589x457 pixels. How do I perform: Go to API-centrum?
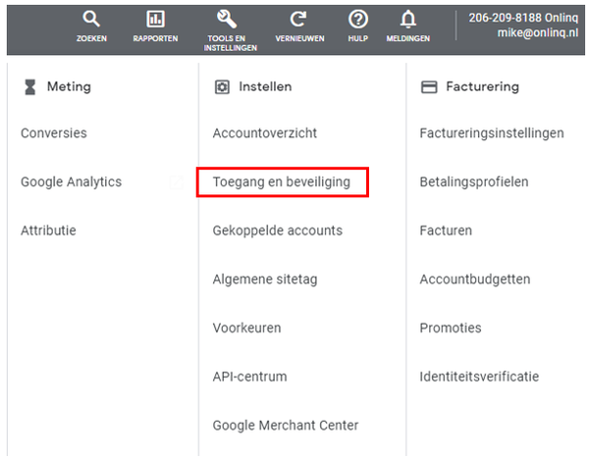(249, 377)
